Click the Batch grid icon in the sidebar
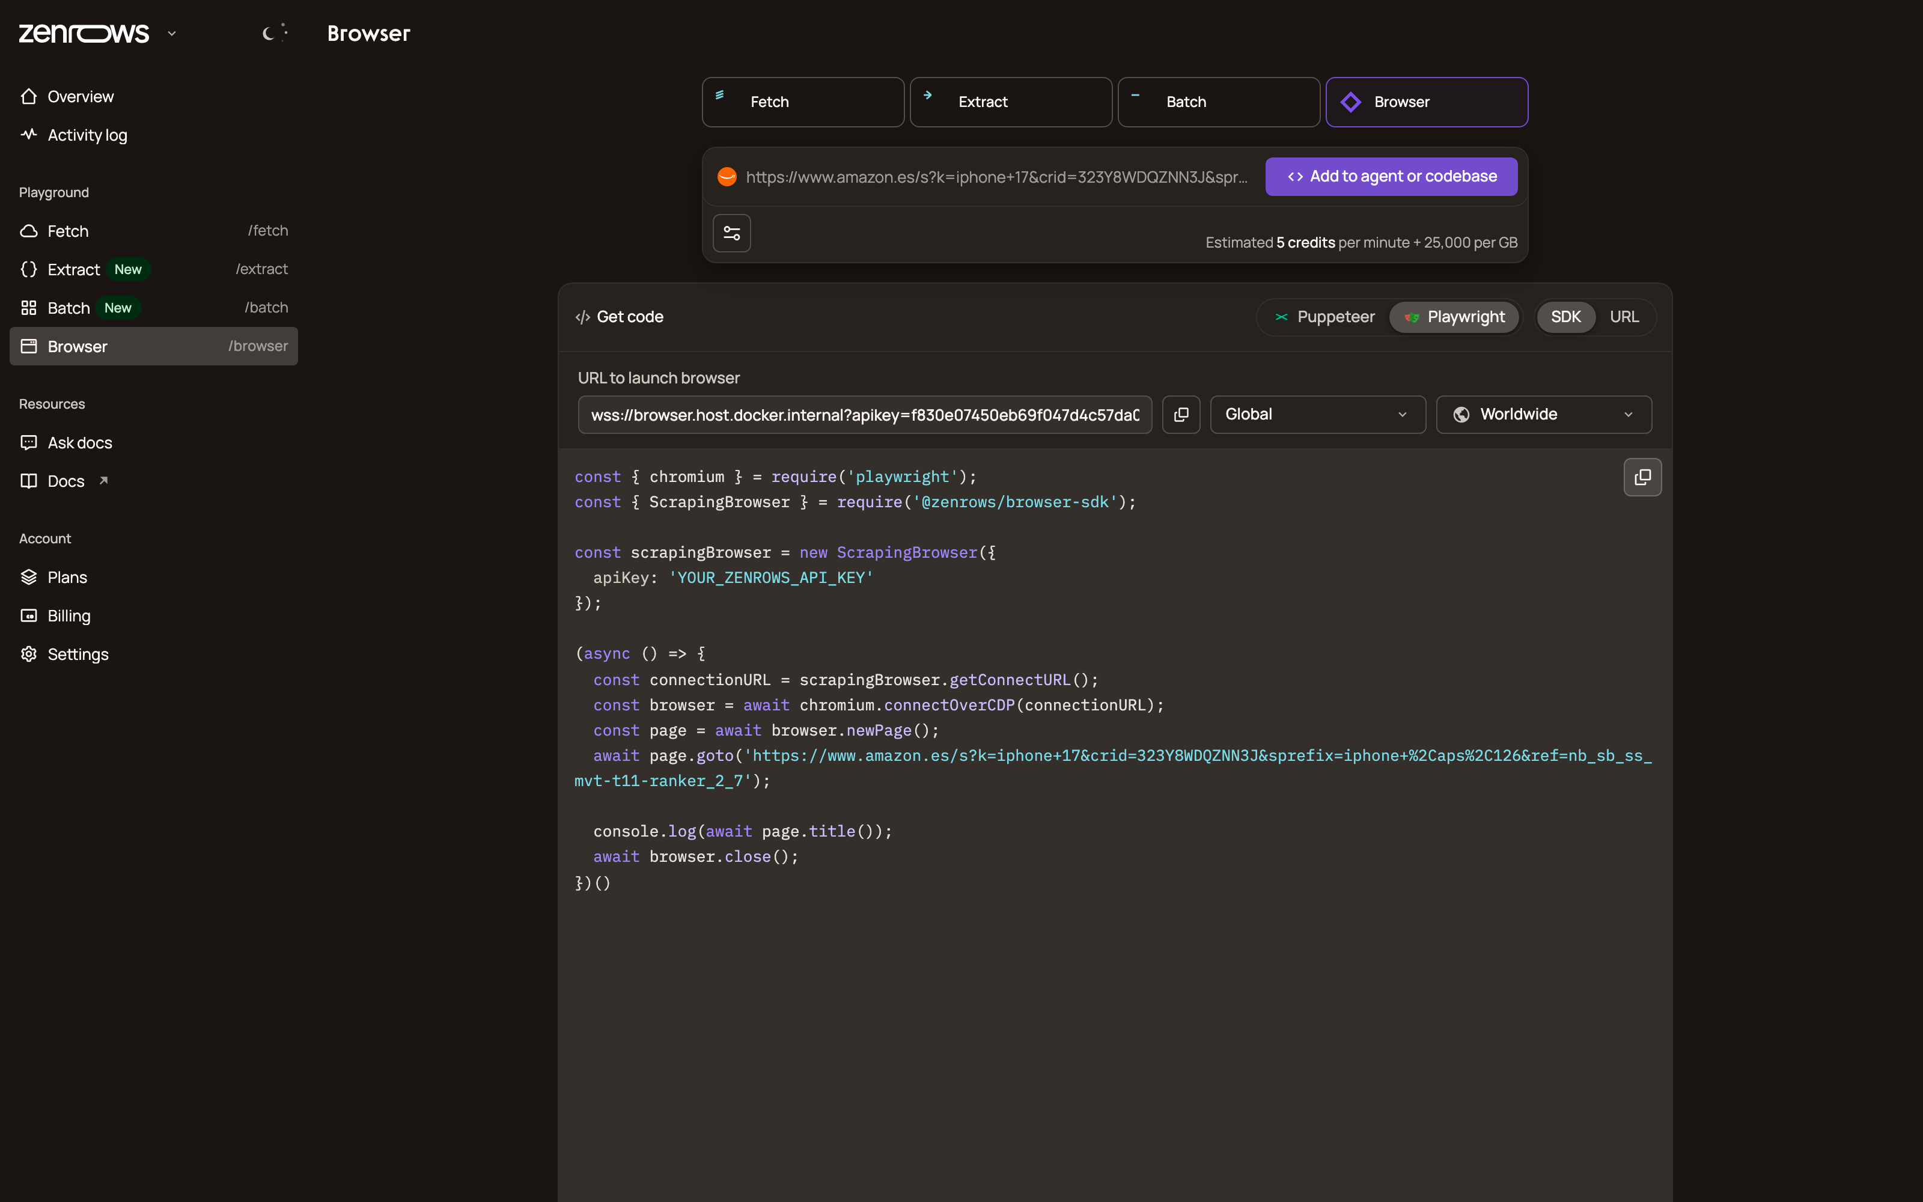1923x1202 pixels. [29, 308]
